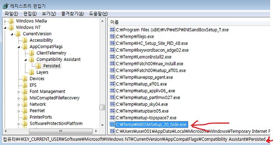
Task: Collapse the AppCompatFlags key
Action: [19, 47]
